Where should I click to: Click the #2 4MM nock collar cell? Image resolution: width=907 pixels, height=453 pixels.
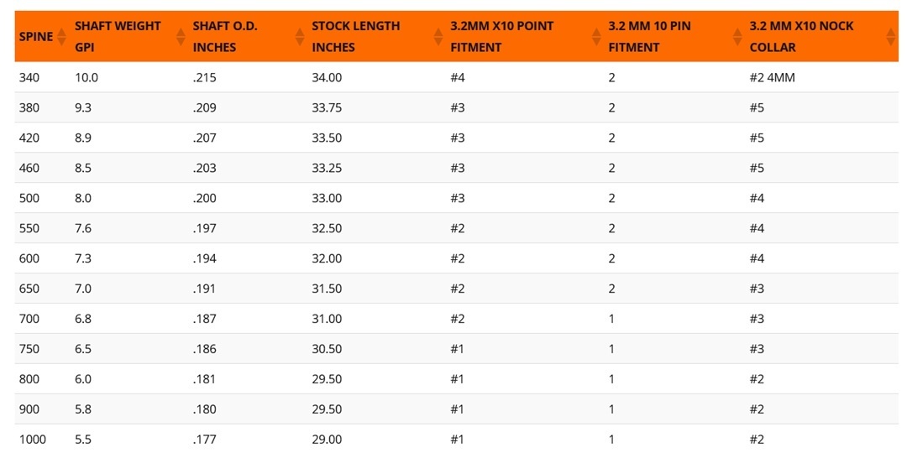point(773,77)
